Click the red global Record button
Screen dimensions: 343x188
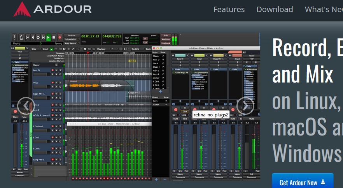click(x=60, y=37)
